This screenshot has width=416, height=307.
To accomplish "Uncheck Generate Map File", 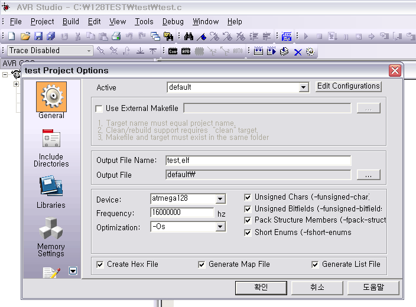I will (x=201, y=264).
